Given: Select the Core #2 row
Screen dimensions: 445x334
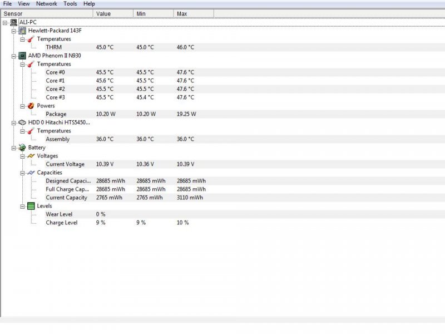Looking at the screenshot, I should point(245,89).
